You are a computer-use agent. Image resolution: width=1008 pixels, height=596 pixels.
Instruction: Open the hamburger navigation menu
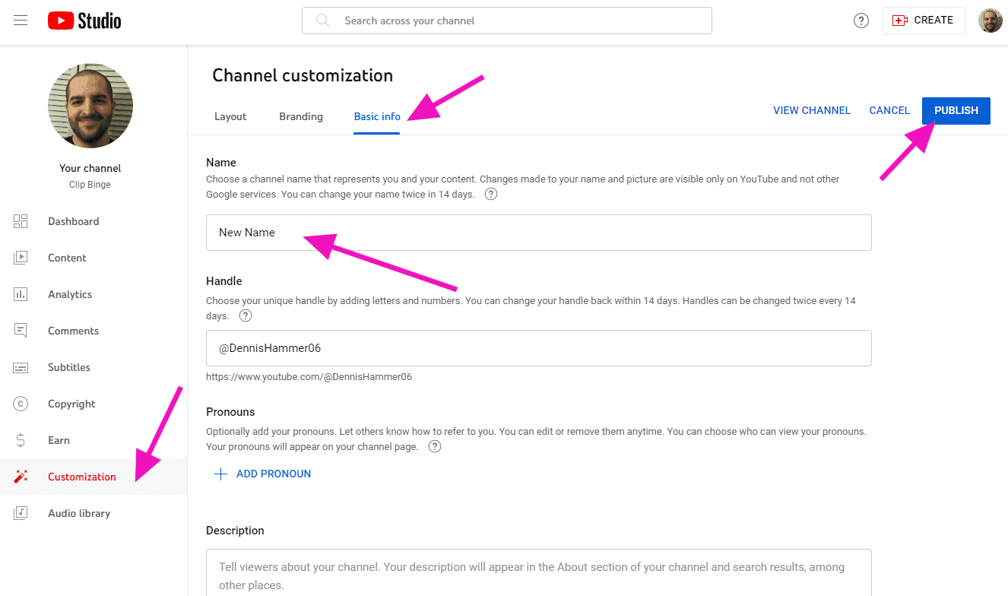21,21
